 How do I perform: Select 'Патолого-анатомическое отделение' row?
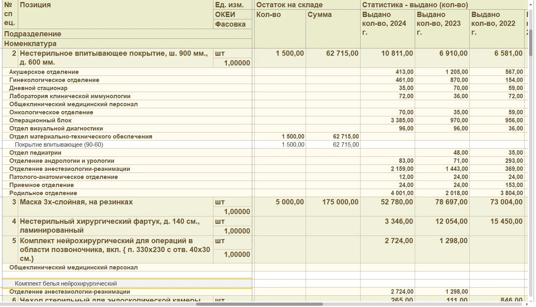[x=127, y=177]
